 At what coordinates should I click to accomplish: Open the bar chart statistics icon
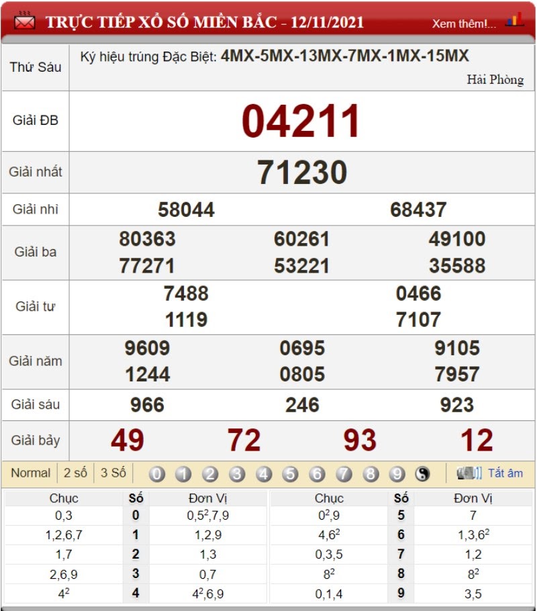point(514,20)
